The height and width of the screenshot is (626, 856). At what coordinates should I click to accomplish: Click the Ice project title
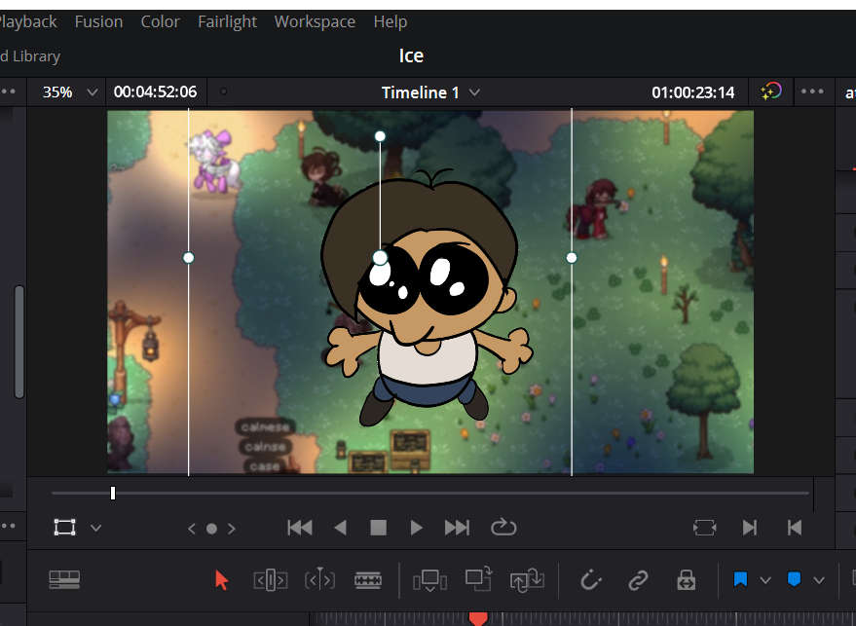[x=411, y=55]
